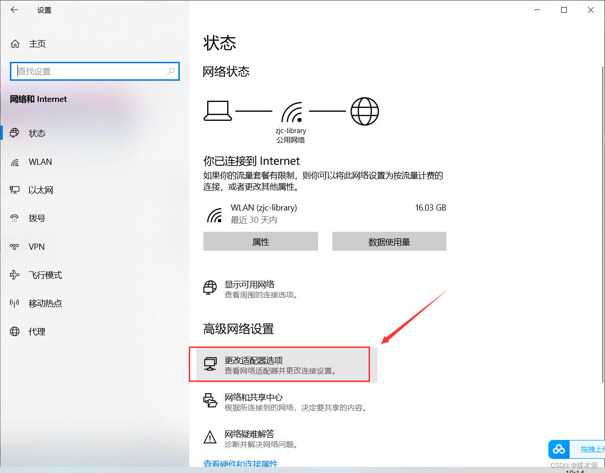Image resolution: width=605 pixels, height=473 pixels.
Task: Focus the 查找设置 search field
Action: (x=95, y=71)
